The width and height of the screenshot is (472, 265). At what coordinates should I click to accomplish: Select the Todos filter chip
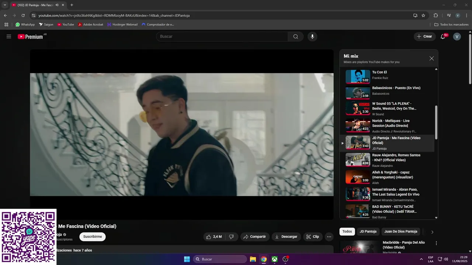[347, 232]
